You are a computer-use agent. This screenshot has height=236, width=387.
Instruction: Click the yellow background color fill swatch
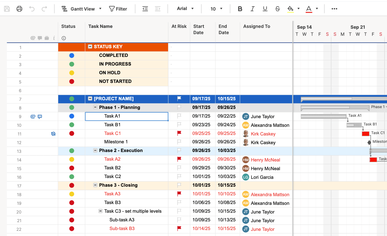[290, 9]
